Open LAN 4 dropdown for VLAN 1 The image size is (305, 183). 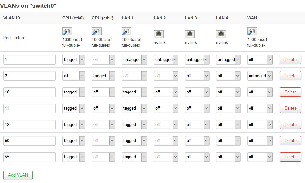(x=228, y=60)
